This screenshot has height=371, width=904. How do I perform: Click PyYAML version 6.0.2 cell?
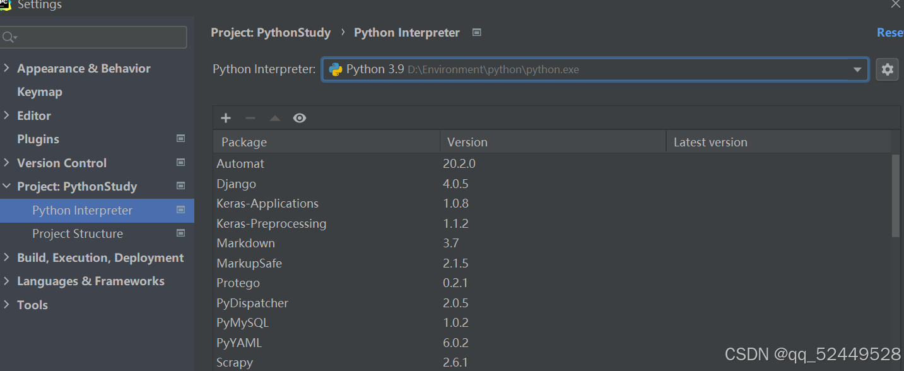tap(455, 343)
